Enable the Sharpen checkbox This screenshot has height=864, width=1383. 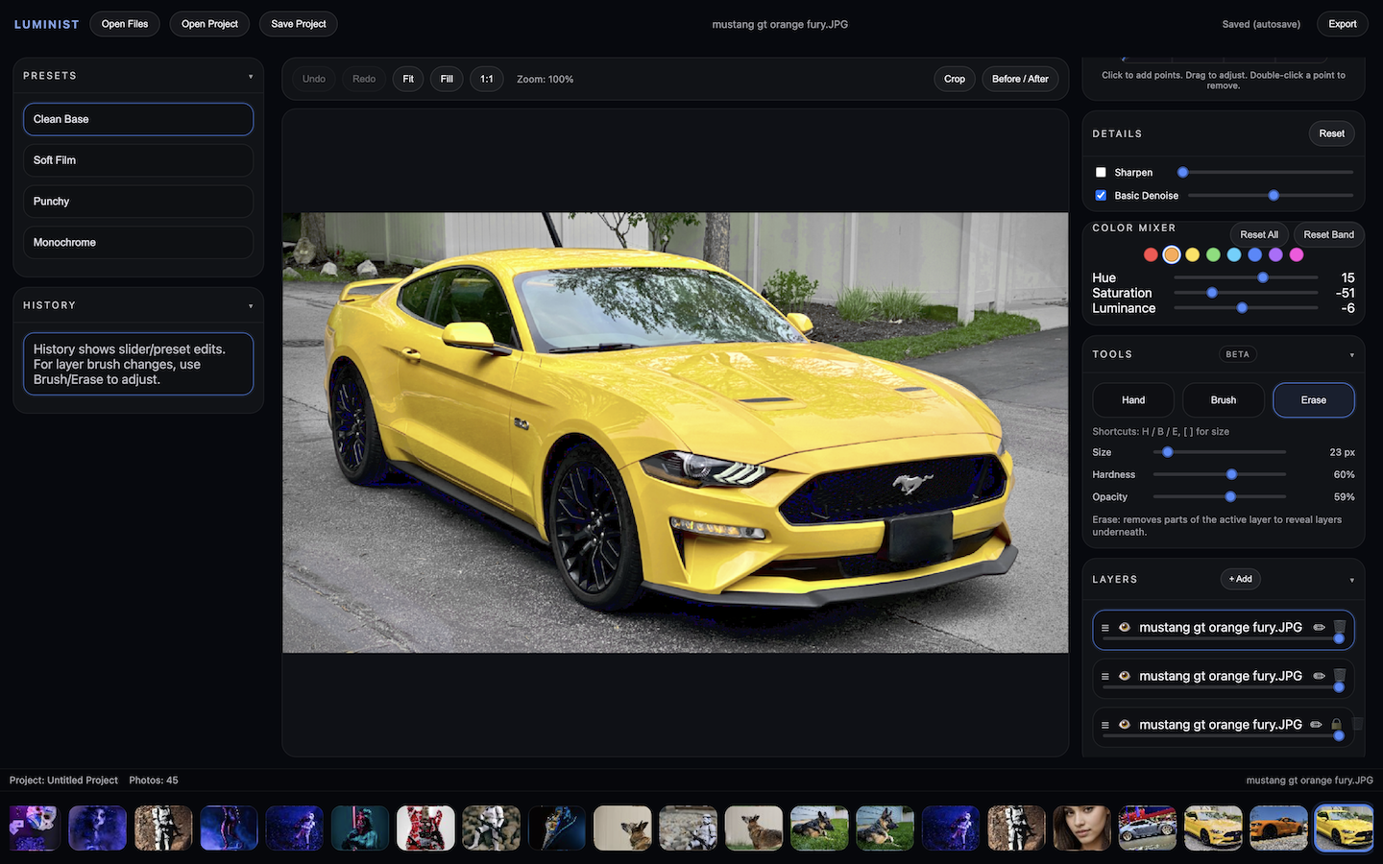coord(1101,173)
